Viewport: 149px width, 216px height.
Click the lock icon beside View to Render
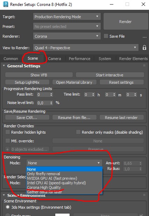pos(144,48)
